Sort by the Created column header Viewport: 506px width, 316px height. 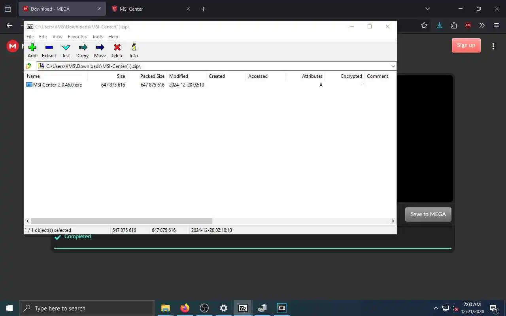[226, 76]
